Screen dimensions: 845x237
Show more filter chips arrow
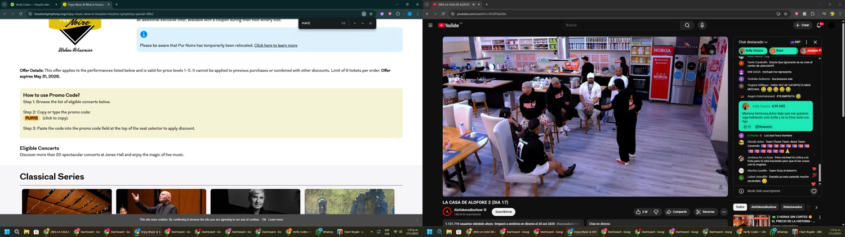click(816, 207)
